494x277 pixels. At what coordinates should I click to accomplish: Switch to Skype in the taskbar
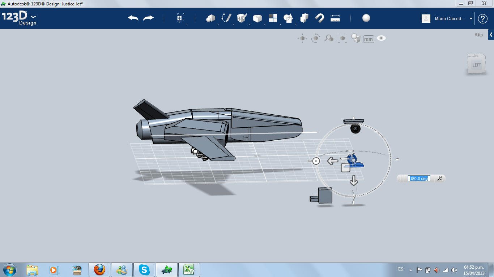(x=144, y=270)
